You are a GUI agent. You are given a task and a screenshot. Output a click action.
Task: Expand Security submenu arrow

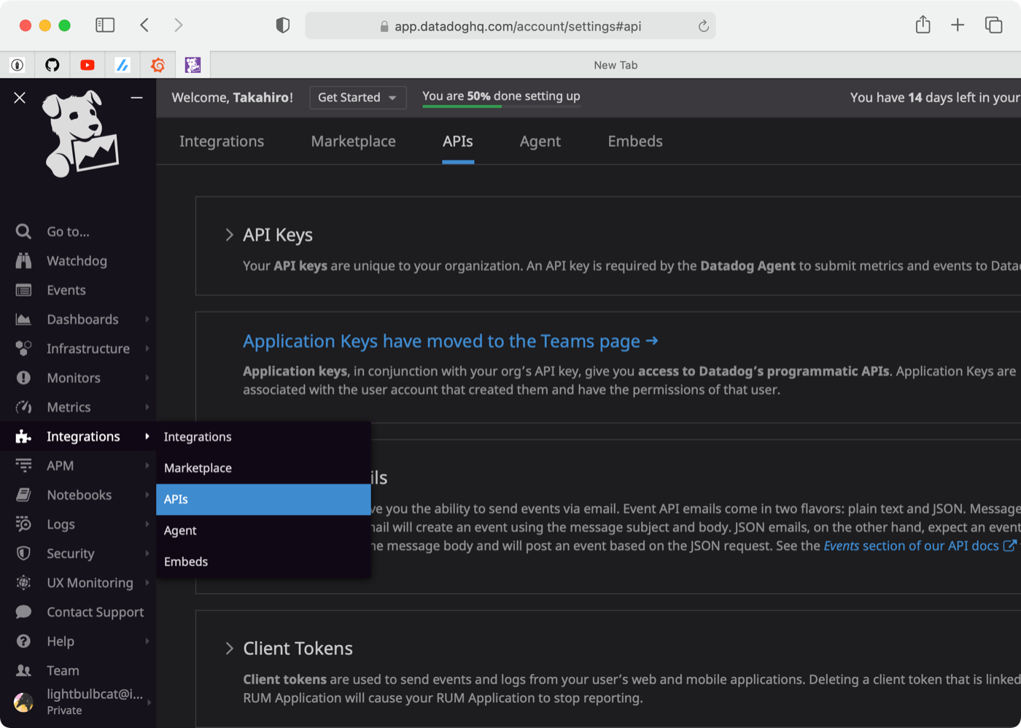click(x=147, y=553)
